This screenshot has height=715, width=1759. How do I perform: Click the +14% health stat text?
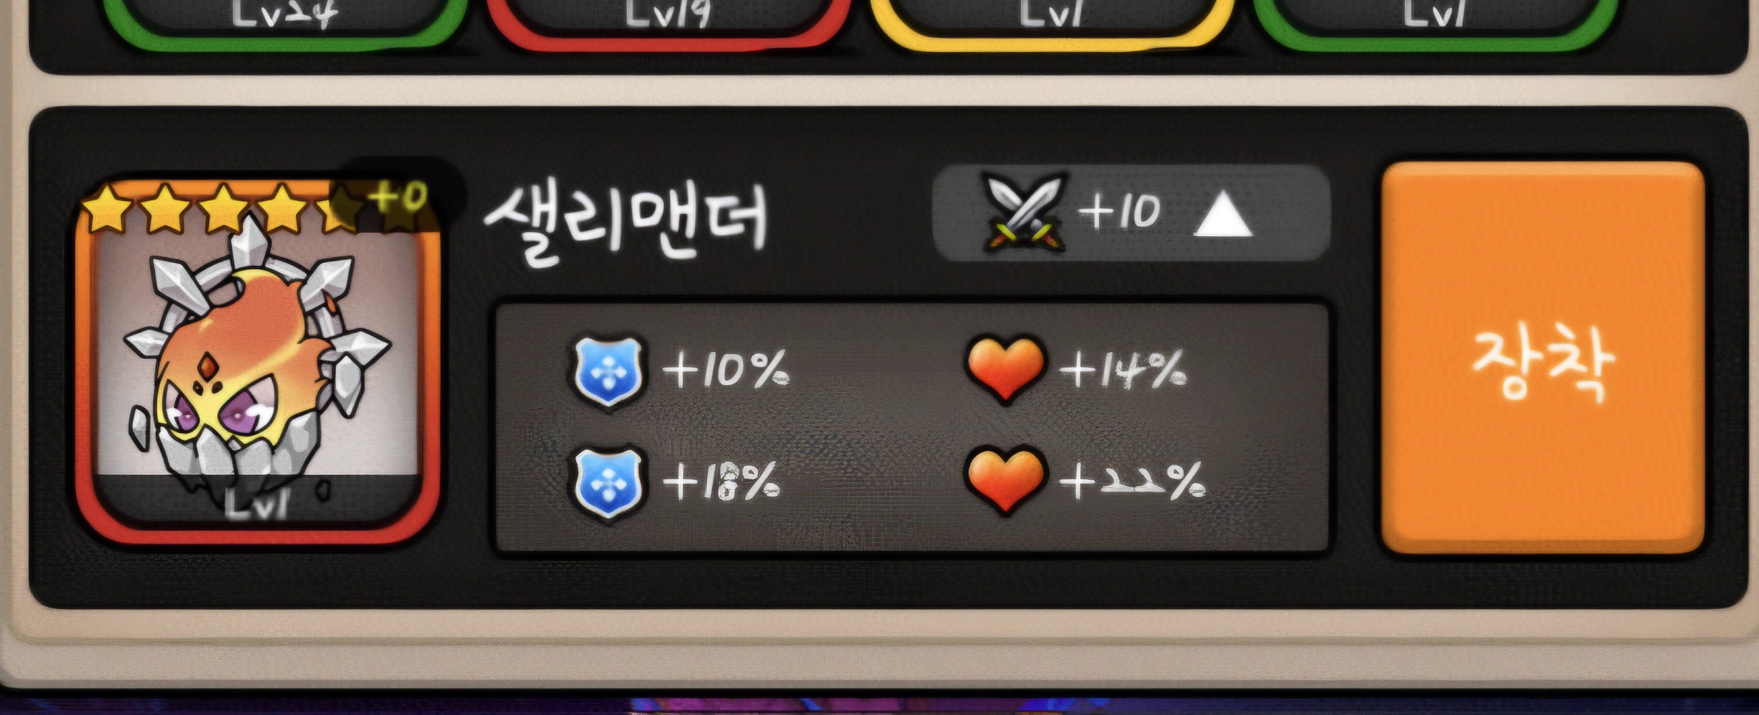pos(1123,370)
